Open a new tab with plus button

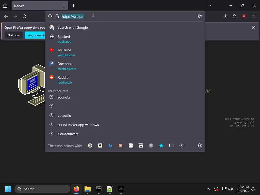click(73, 6)
